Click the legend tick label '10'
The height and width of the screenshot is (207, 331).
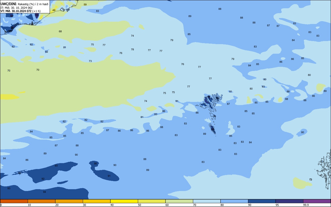click(29, 205)
